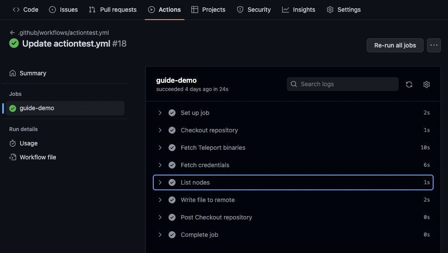Click the log settings gear icon
The width and height of the screenshot is (448, 253).
[x=427, y=84]
